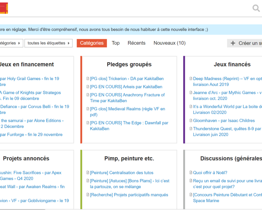
Task: Open 'Gloomhaven - par Isaac Childres' topic
Action: (x=224, y=121)
